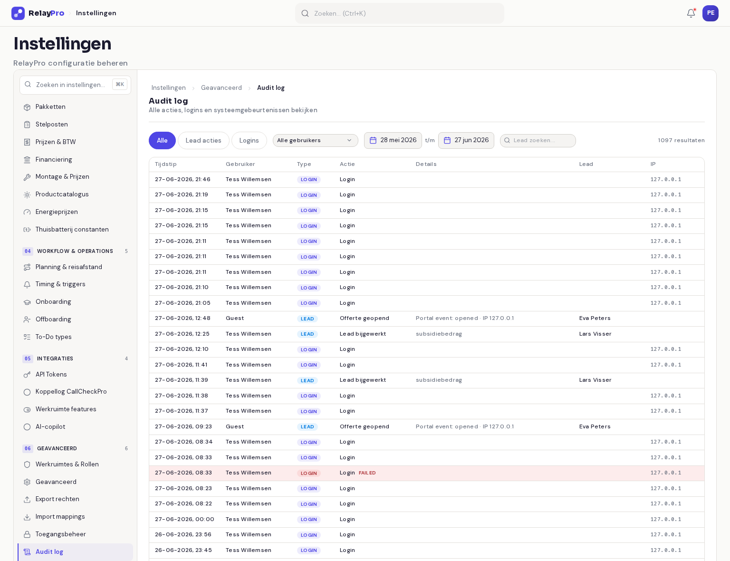Click lead Lars Visser in 12:25 row

(x=596, y=334)
